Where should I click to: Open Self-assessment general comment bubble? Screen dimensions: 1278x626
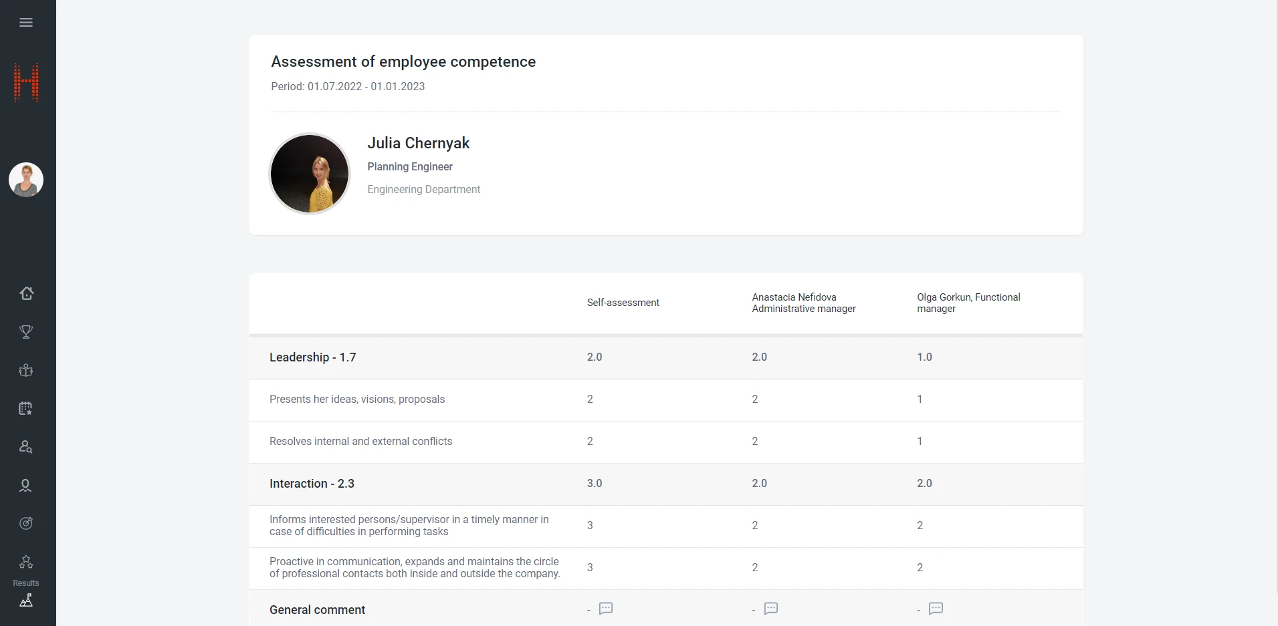coord(606,609)
